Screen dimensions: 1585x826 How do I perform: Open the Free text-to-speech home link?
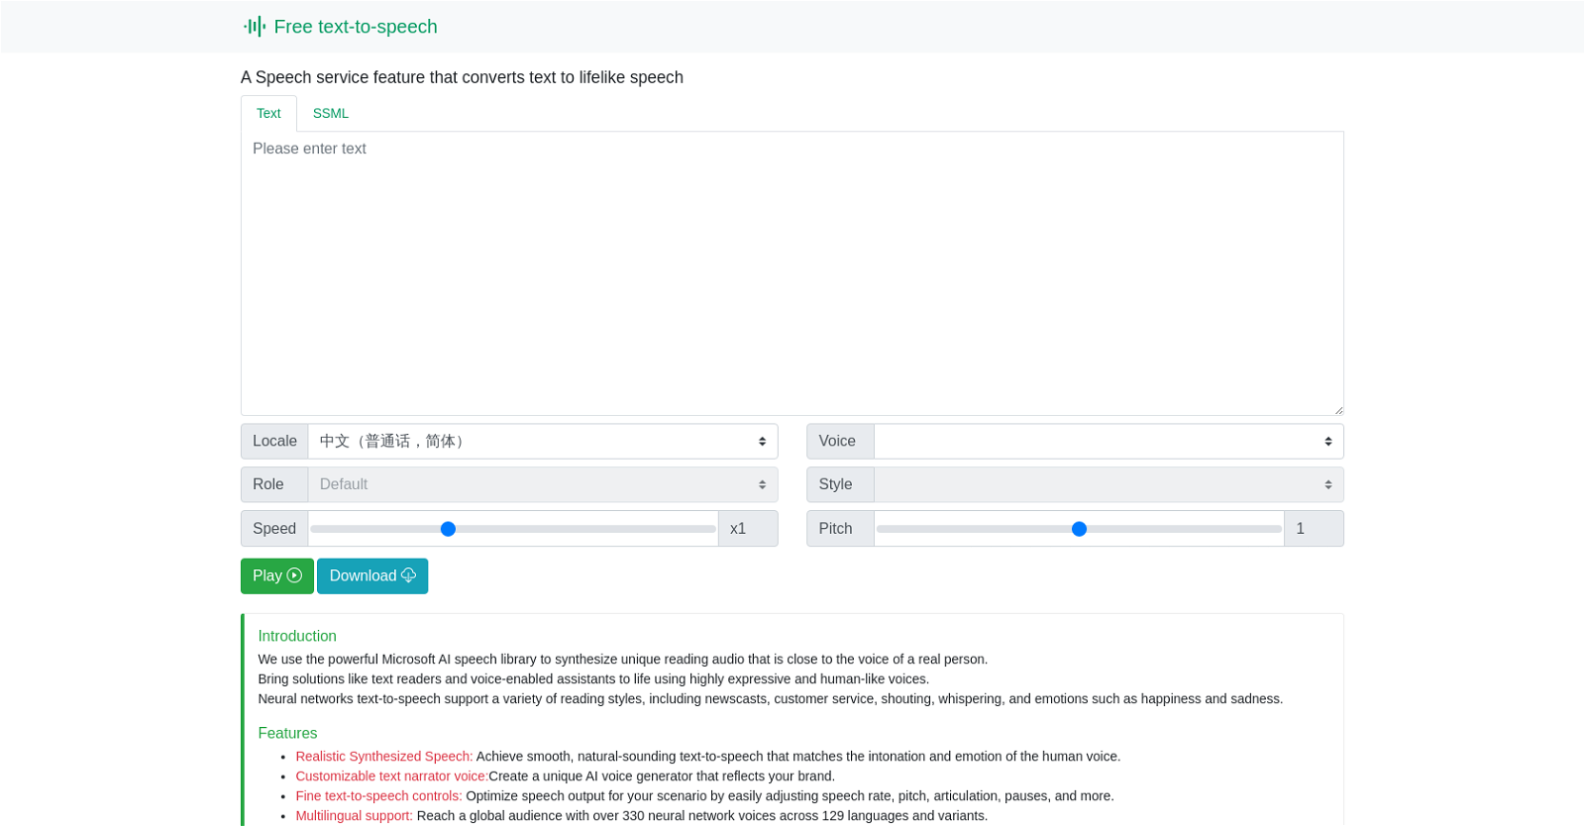tap(341, 27)
